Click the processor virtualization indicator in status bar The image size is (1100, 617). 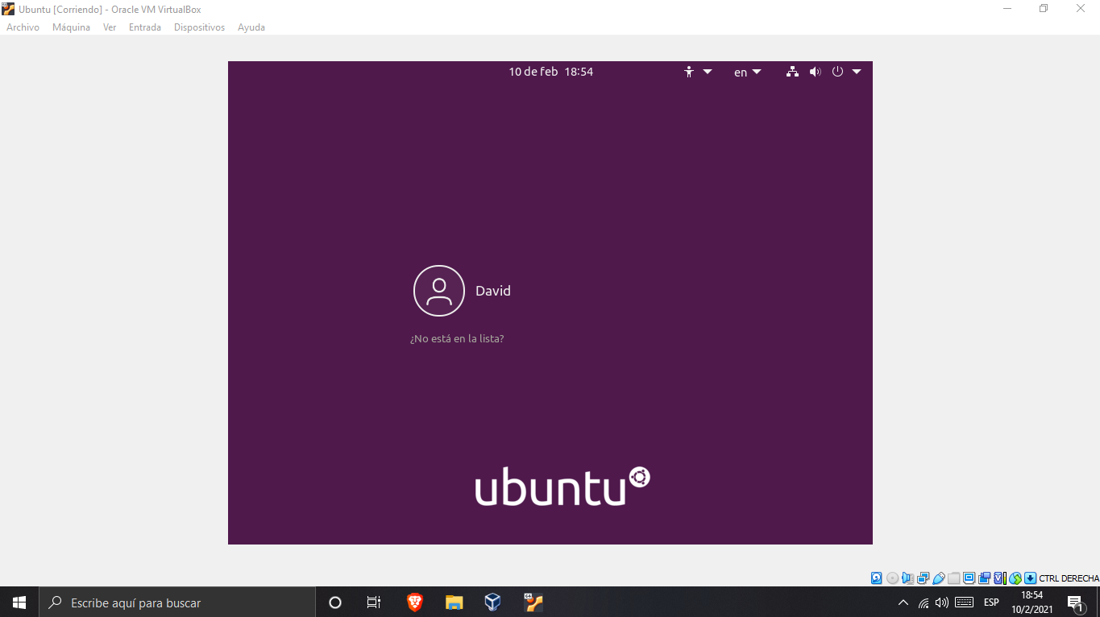coord(1000,578)
